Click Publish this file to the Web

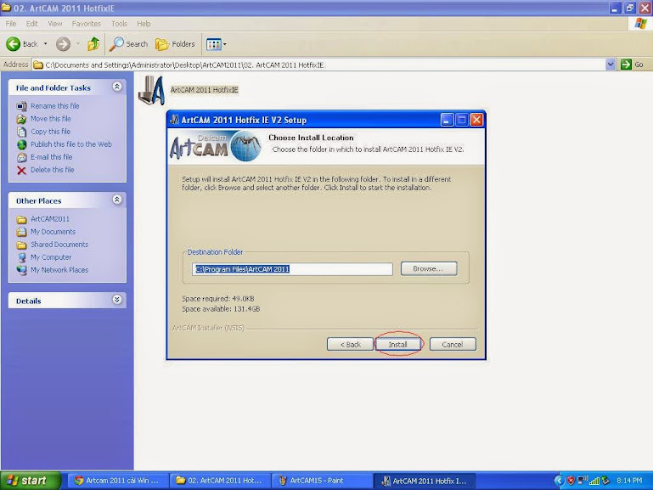pyautogui.click(x=71, y=144)
